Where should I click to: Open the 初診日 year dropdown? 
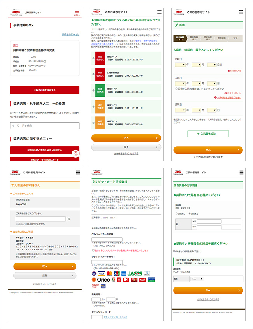(180, 65)
